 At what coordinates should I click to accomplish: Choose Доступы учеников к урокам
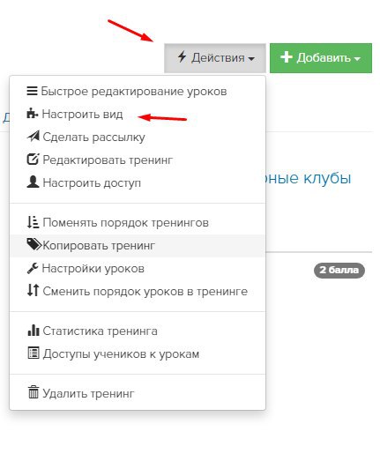point(138,354)
